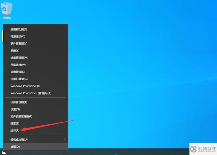Choose 桌面(D) to show desktop
This screenshot has width=217, height=155.
coord(36,147)
